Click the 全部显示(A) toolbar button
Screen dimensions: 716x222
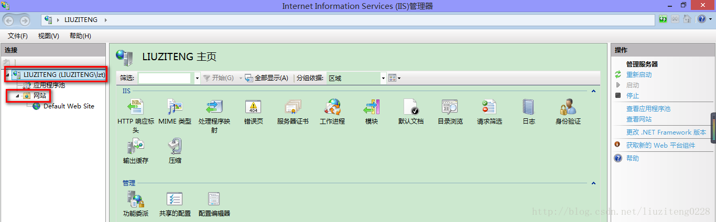click(266, 78)
